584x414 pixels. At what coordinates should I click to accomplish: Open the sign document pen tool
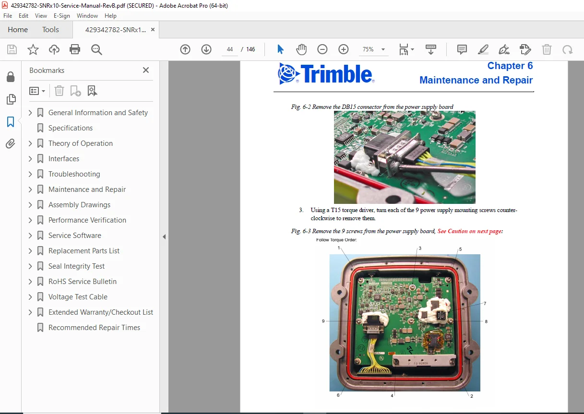point(504,49)
